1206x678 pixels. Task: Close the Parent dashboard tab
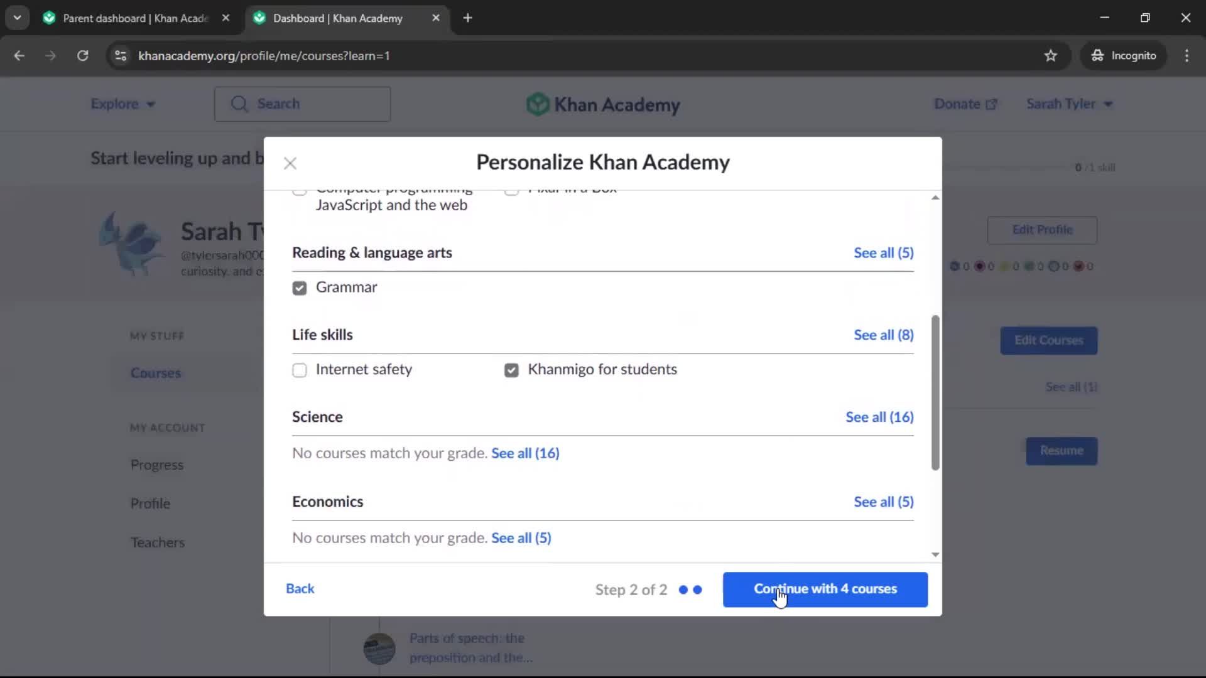point(225,18)
